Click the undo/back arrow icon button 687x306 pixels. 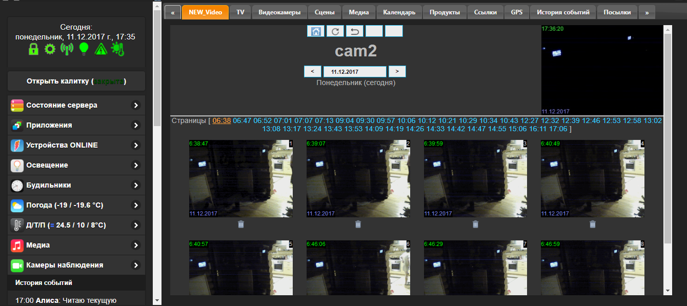coord(354,31)
